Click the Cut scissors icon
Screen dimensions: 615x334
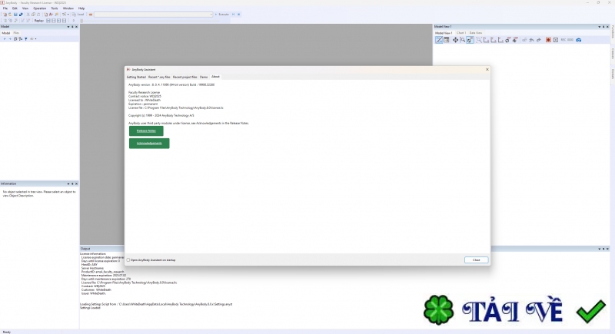pyautogui.click(x=28, y=15)
